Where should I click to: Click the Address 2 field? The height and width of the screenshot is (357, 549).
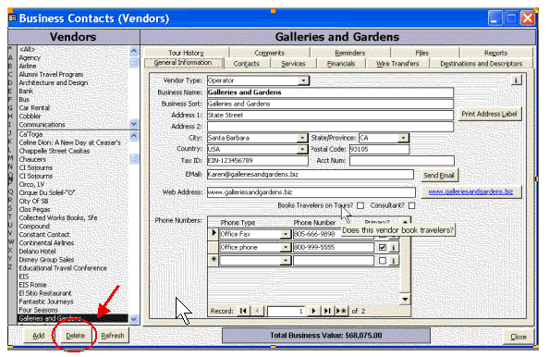pyautogui.click(x=330, y=127)
